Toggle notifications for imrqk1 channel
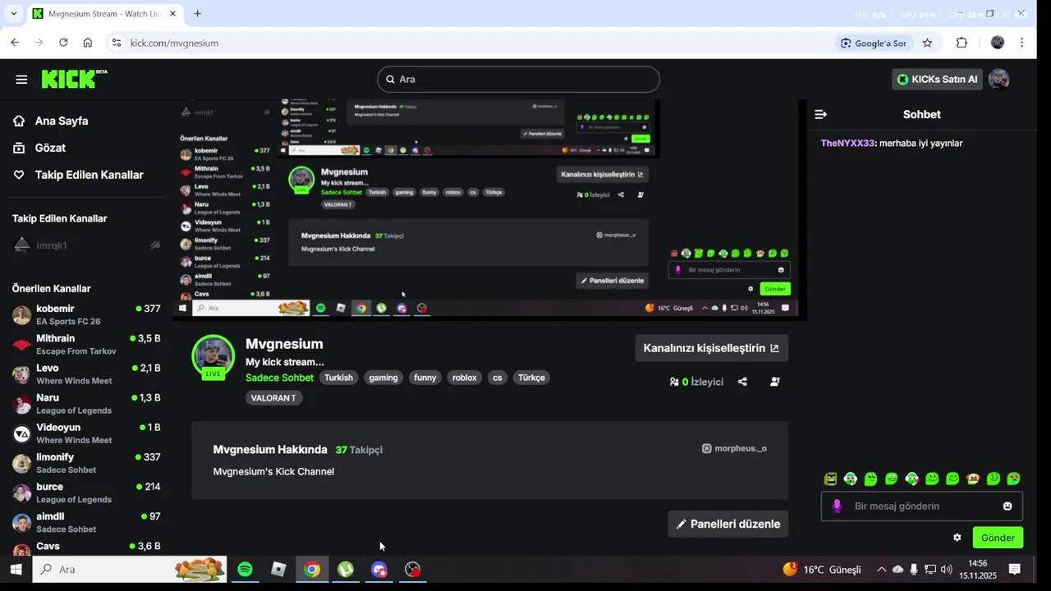 (155, 245)
